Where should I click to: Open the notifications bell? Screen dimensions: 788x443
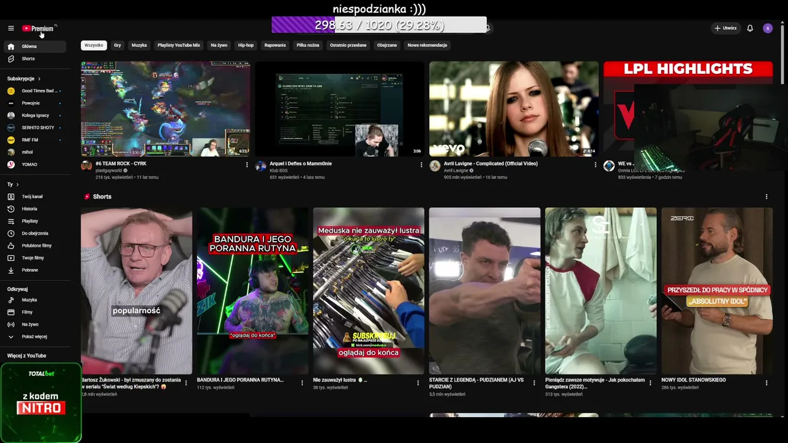click(750, 28)
